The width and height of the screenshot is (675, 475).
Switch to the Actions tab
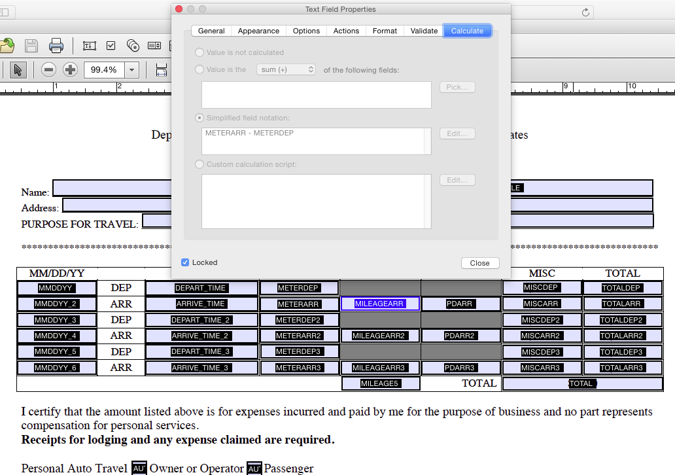coord(346,31)
